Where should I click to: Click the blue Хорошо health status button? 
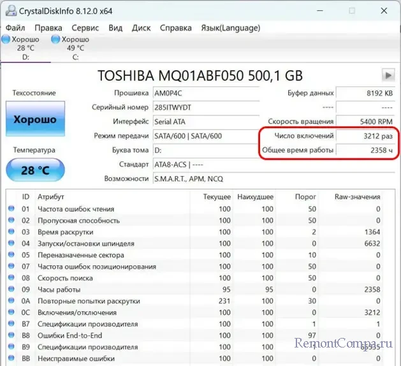click(34, 119)
